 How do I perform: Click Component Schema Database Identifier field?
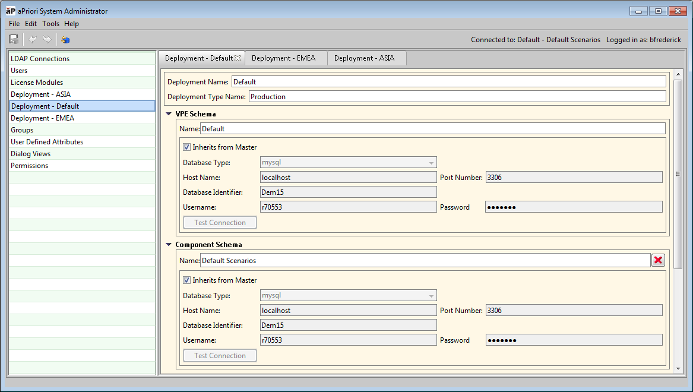click(x=348, y=325)
